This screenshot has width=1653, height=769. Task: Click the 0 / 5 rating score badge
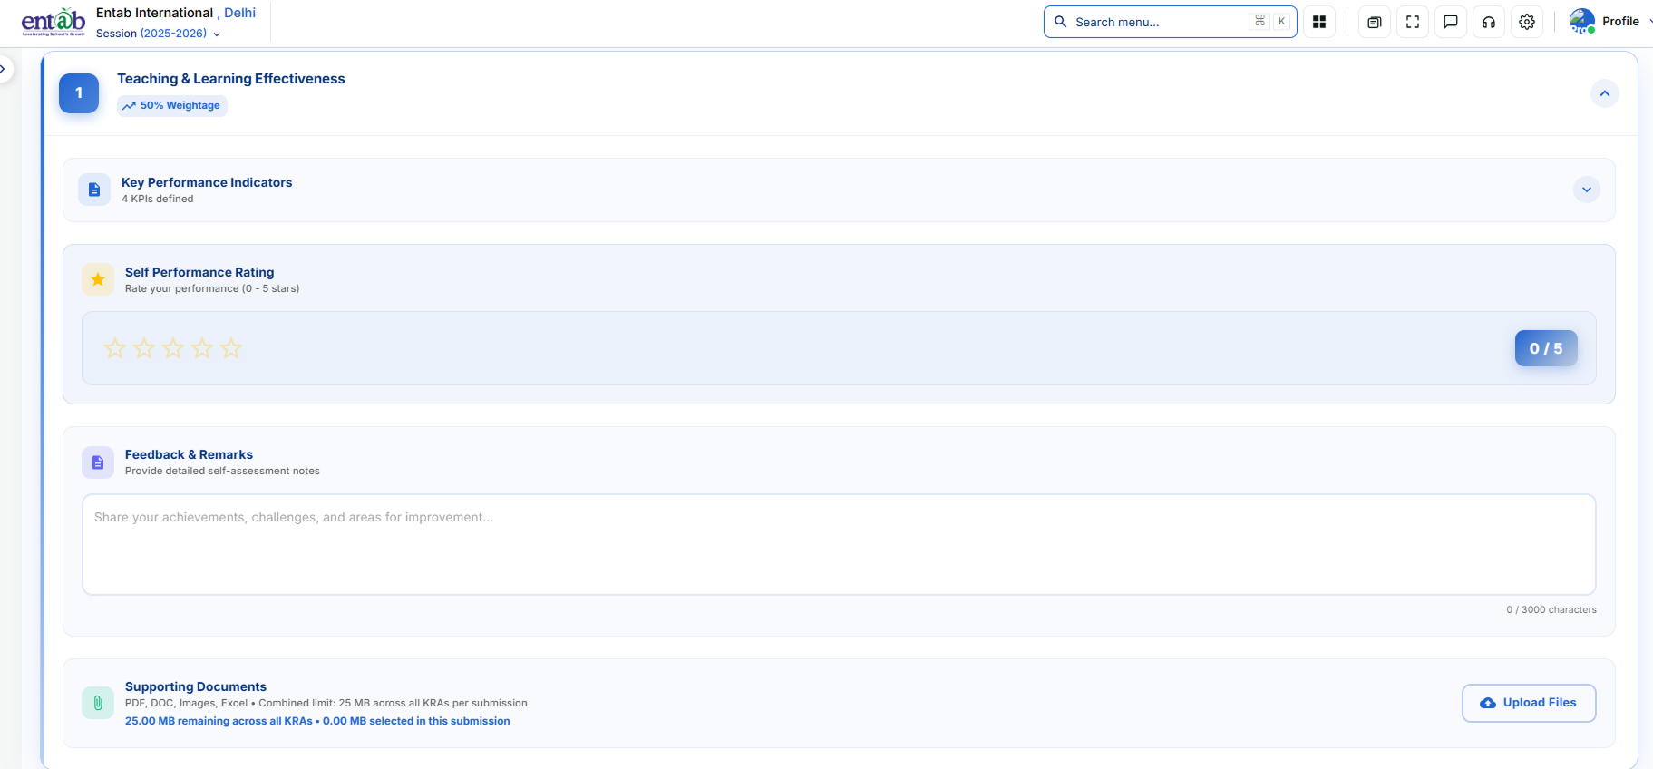point(1546,348)
